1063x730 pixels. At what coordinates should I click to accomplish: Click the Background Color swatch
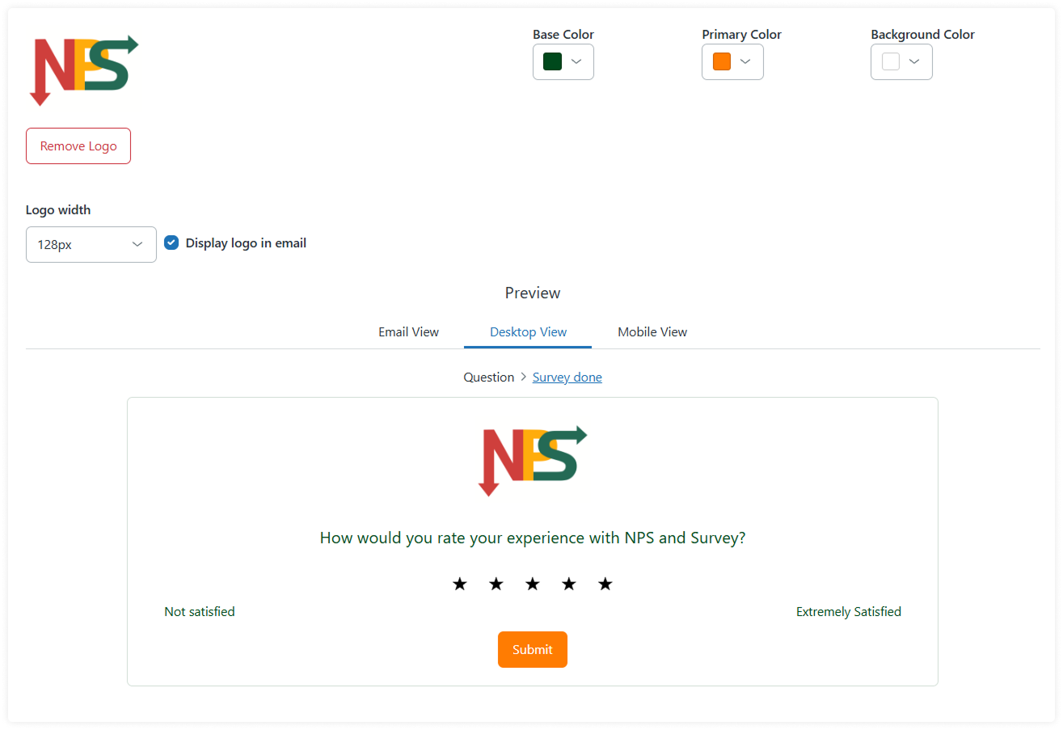coord(890,61)
